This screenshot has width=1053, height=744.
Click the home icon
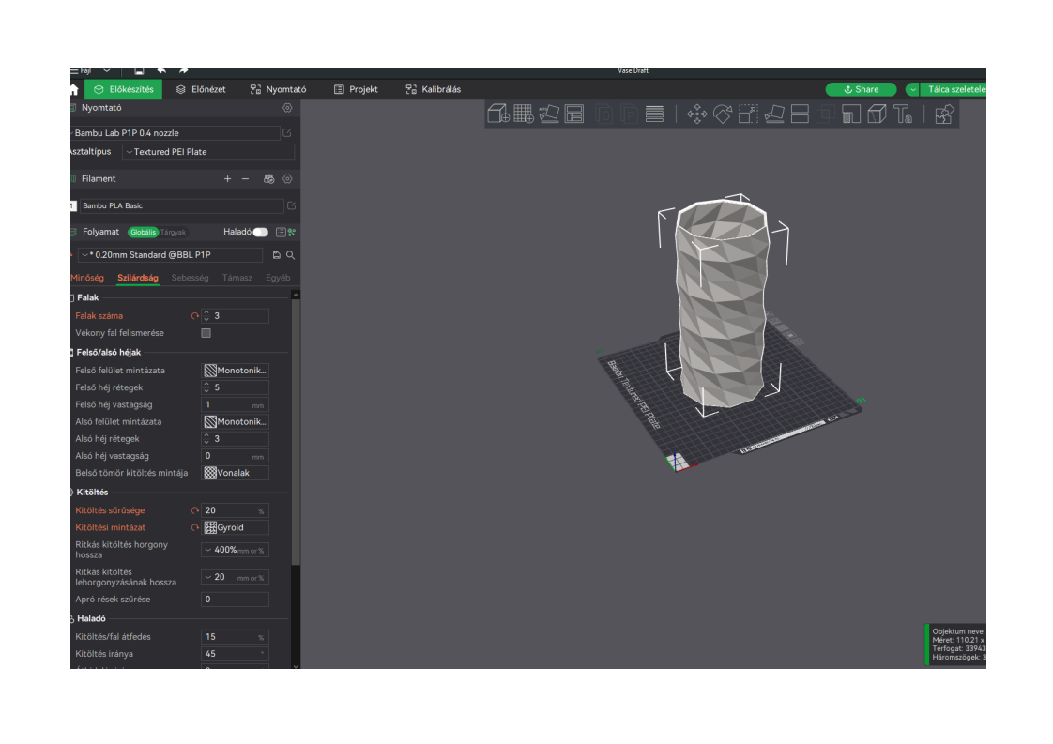click(74, 89)
